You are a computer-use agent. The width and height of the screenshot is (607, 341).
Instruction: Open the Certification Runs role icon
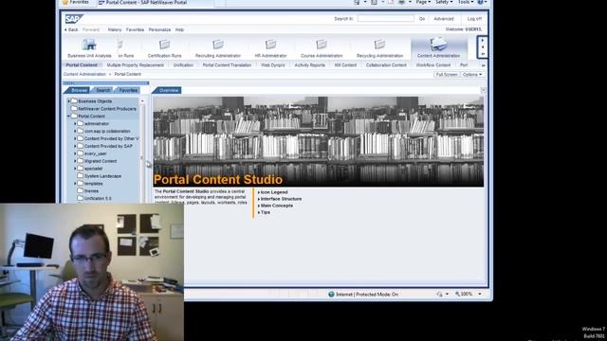(x=164, y=45)
